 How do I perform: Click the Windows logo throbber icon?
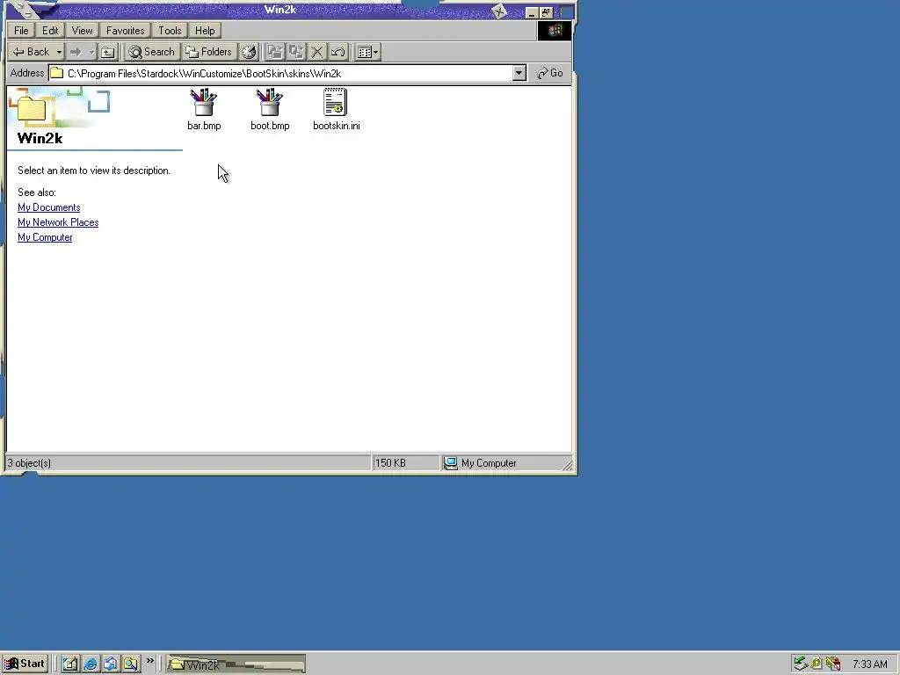tap(554, 31)
